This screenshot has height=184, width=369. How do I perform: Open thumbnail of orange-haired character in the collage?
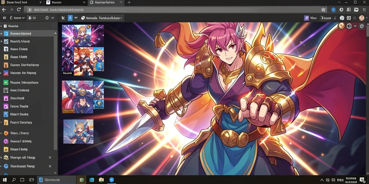pos(83,61)
